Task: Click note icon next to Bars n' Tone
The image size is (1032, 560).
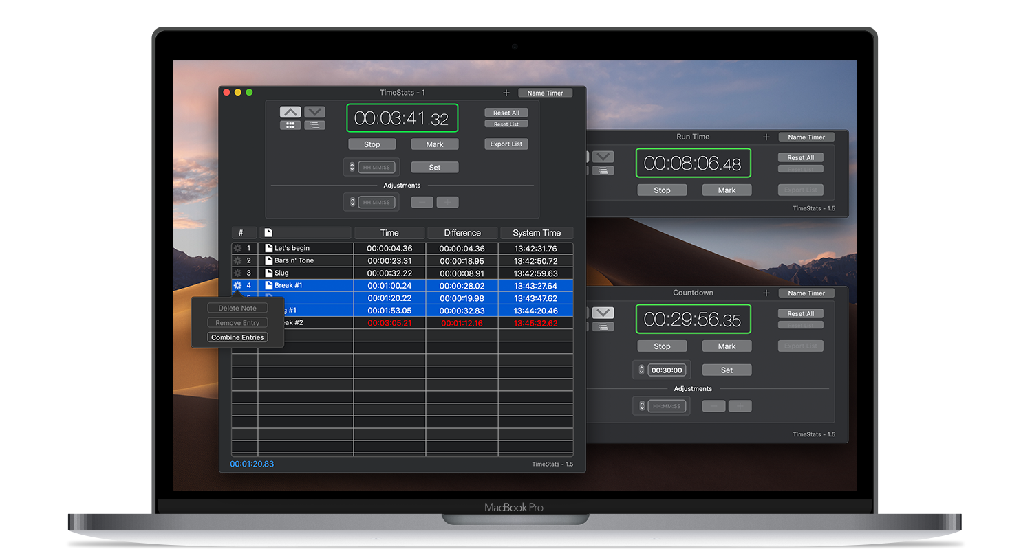Action: (x=269, y=260)
